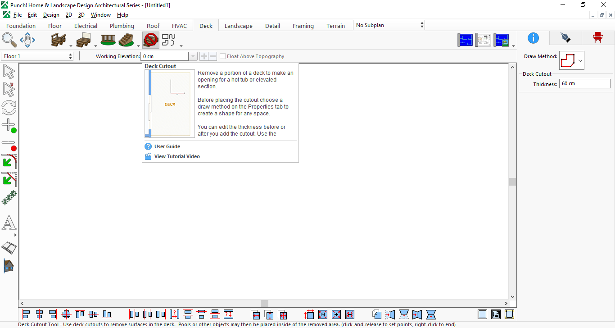Switch to the Roof tab
The width and height of the screenshot is (615, 328).
(x=153, y=26)
